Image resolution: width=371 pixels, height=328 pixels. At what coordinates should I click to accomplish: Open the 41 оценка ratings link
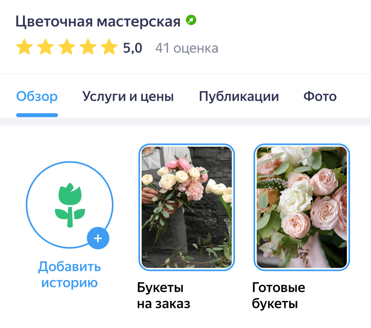click(x=187, y=48)
